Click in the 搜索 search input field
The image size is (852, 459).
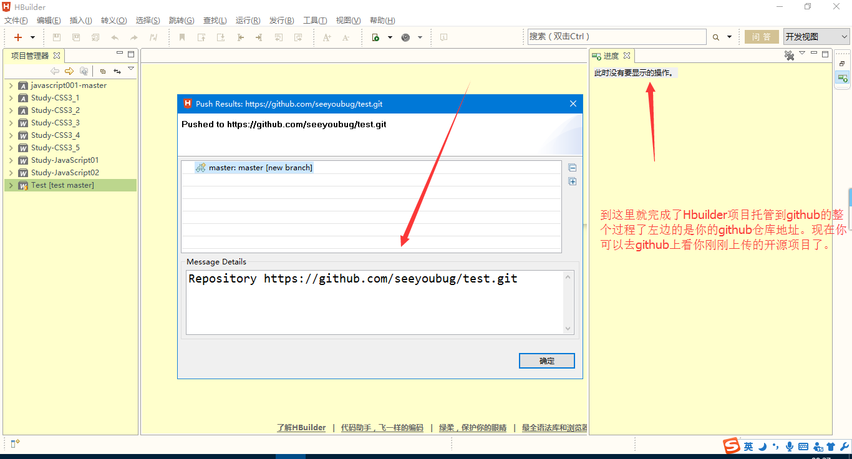click(x=616, y=37)
